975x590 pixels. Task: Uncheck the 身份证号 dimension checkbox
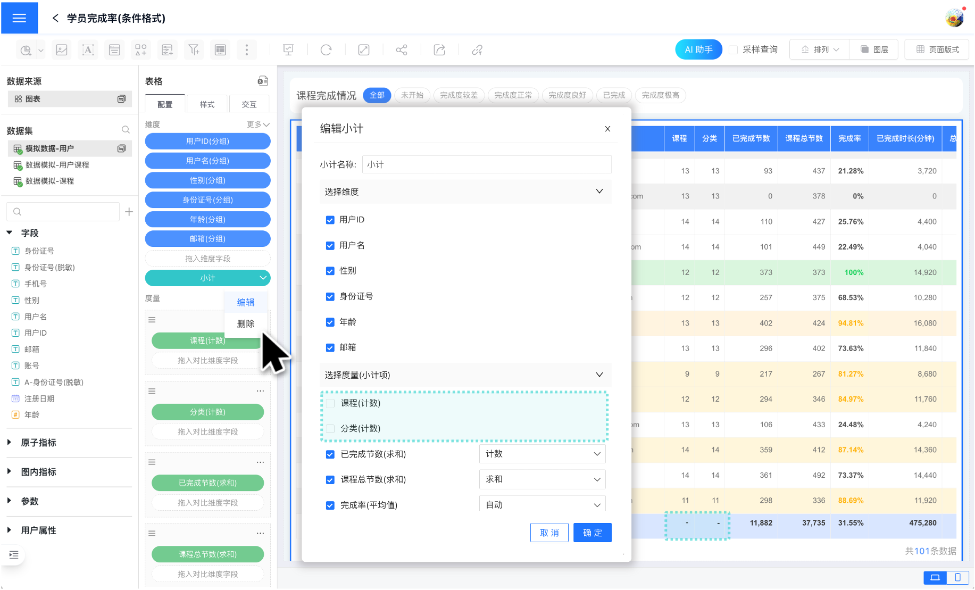tap(330, 296)
